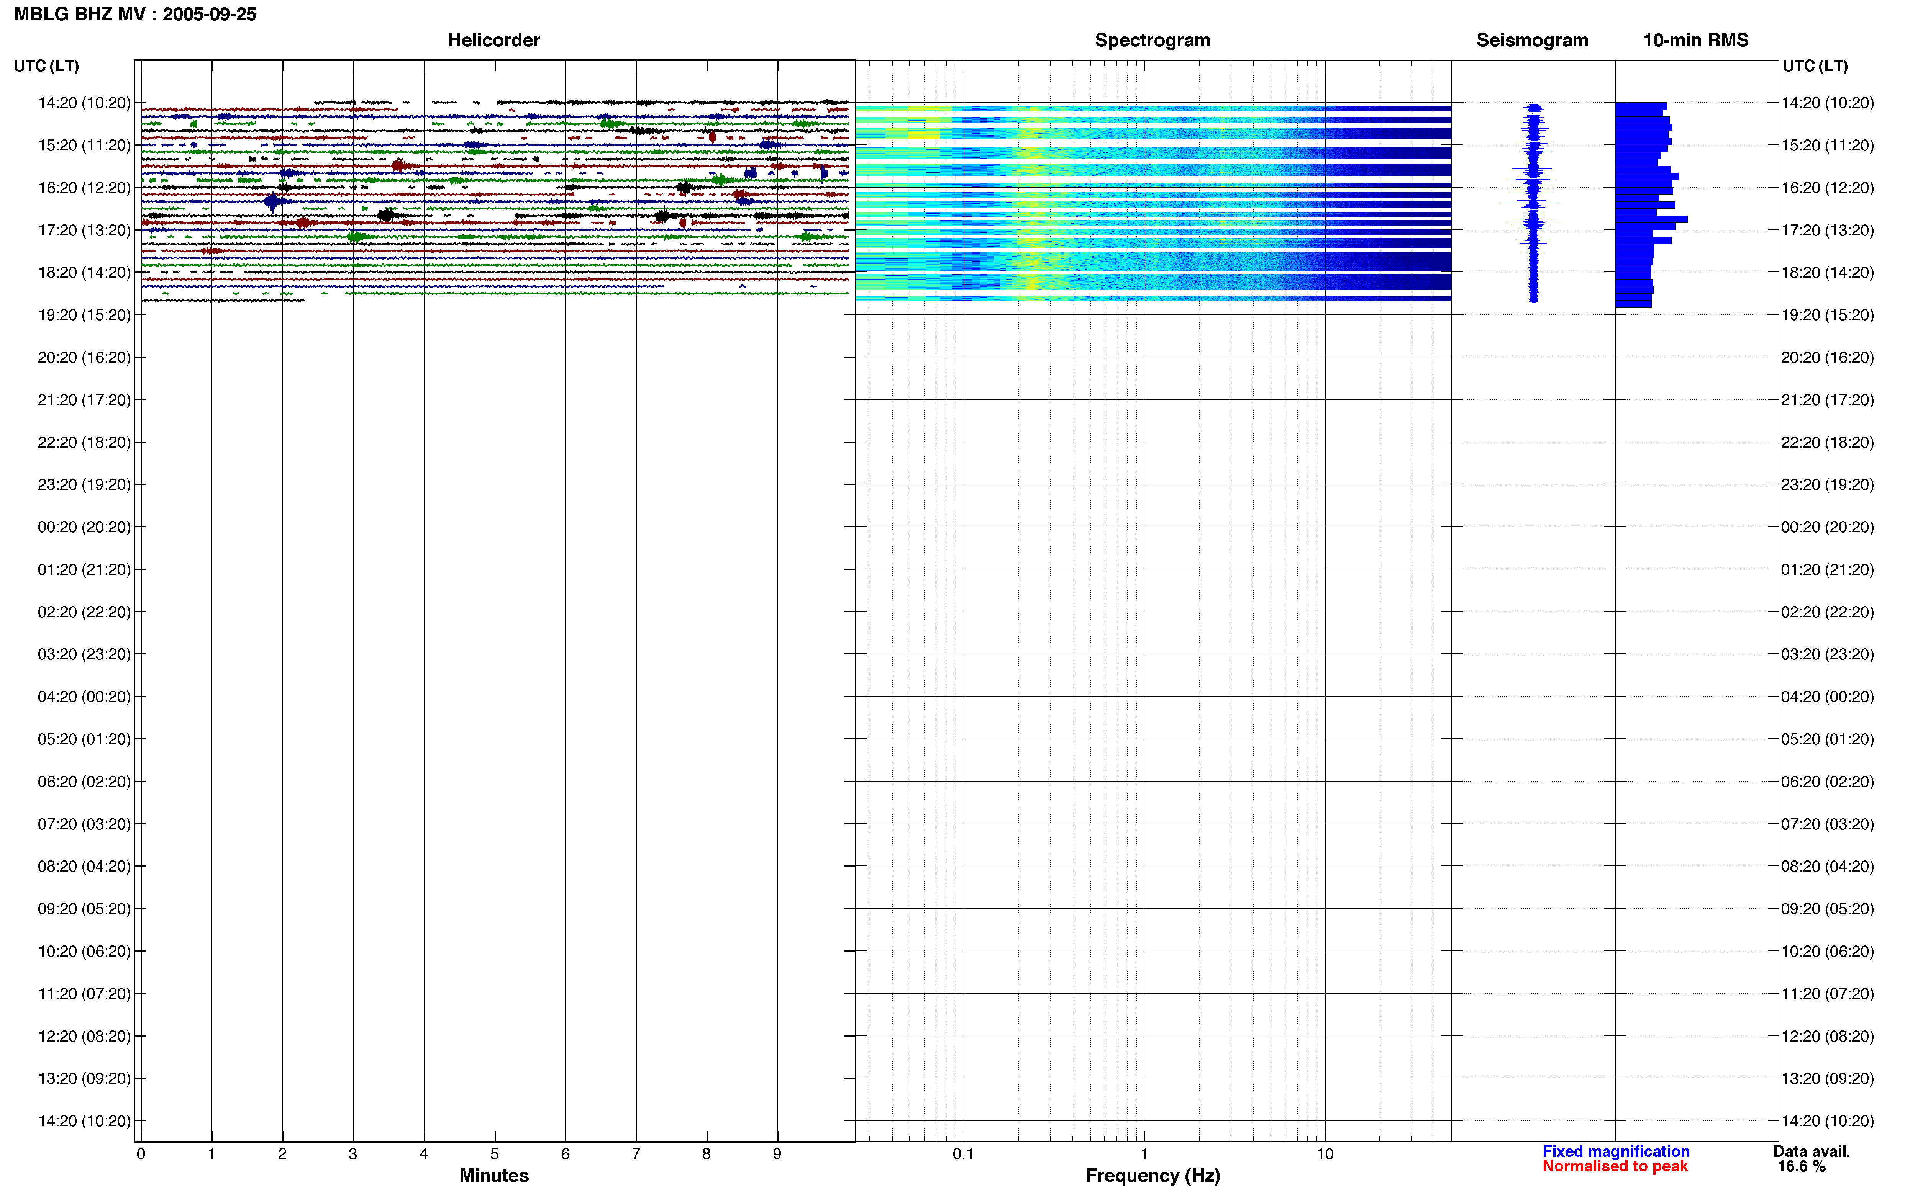This screenshot has height=1202, width=1923.
Task: Click the 'Frequency (Hz)' x-axis label
Action: [1152, 1176]
